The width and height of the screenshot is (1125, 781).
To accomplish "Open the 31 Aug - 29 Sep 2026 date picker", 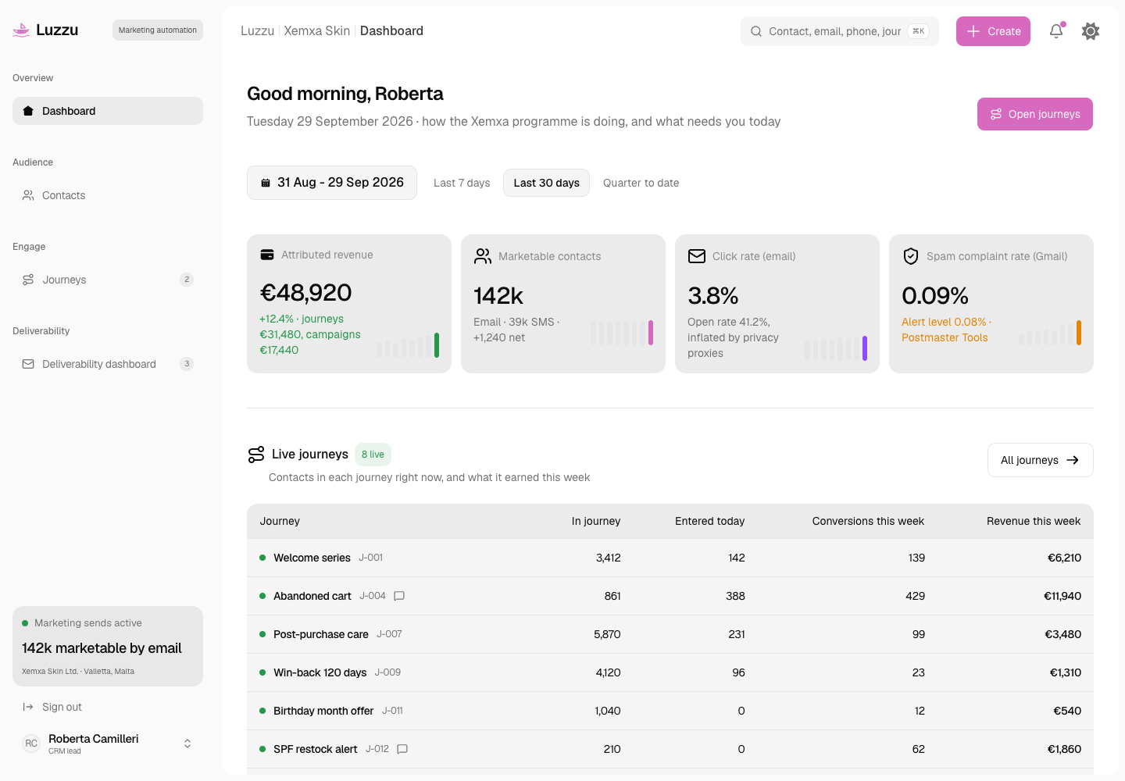I will coord(332,183).
